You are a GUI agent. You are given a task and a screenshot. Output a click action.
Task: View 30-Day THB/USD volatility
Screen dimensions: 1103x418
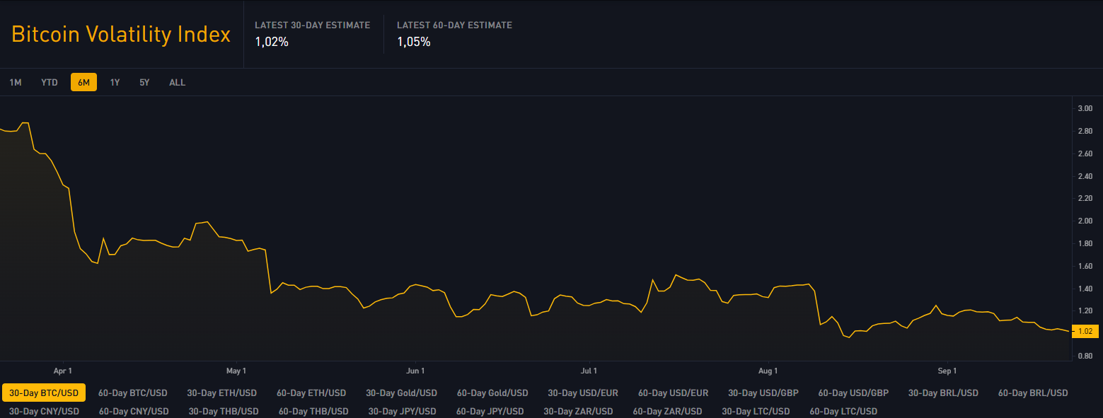point(224,411)
